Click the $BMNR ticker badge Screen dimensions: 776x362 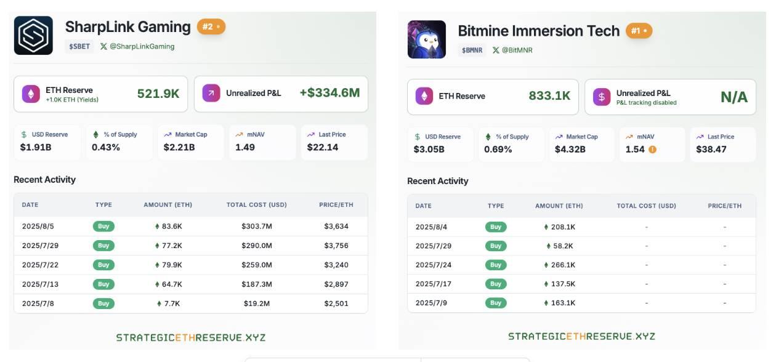click(x=472, y=50)
